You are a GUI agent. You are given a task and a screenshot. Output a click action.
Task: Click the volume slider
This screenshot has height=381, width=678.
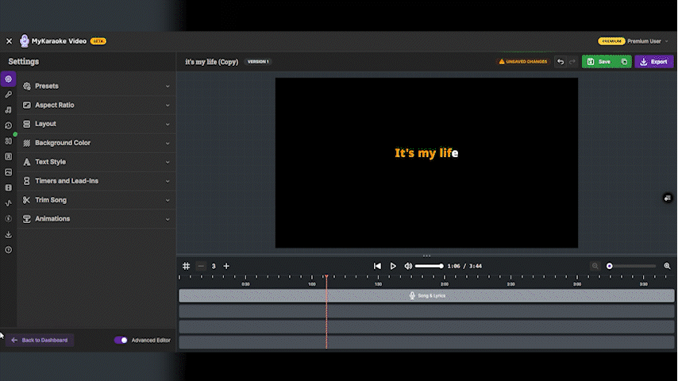pyautogui.click(x=429, y=266)
